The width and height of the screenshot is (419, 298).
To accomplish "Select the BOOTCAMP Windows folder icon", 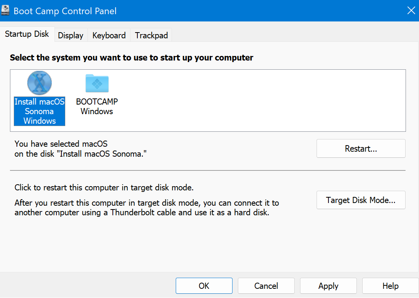I will tap(97, 83).
